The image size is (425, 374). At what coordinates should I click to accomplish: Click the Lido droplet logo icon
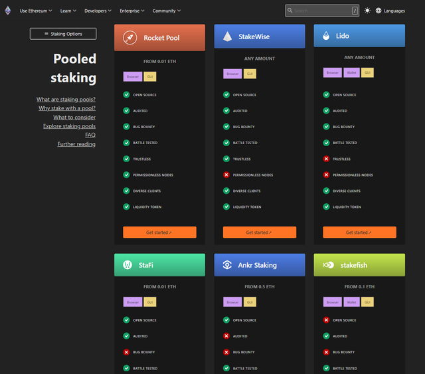coord(327,36)
